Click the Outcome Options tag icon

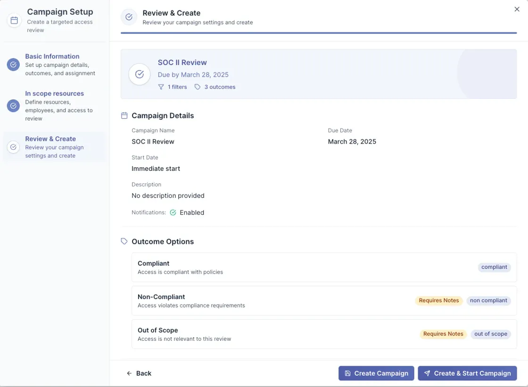click(x=124, y=242)
